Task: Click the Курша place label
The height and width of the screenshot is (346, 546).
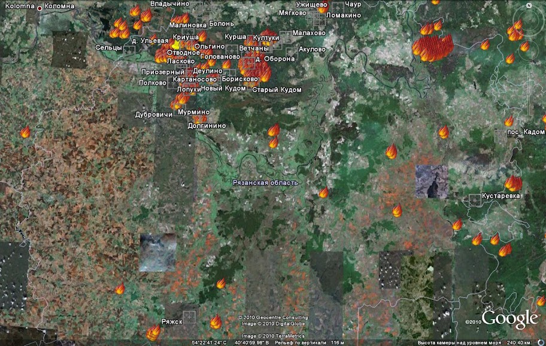Action: (235, 37)
